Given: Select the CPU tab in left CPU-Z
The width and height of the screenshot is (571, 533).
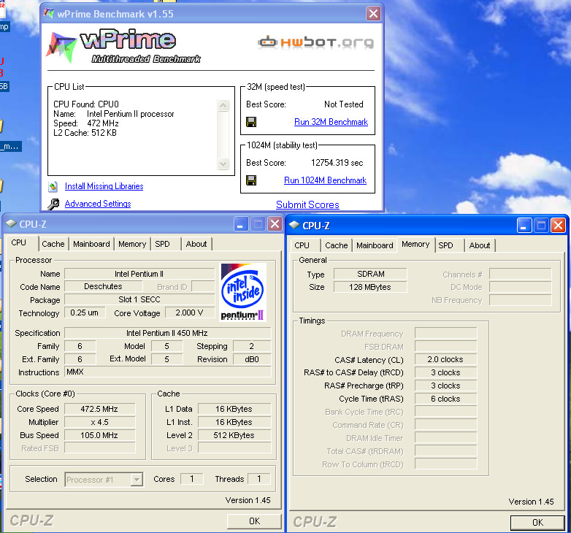Looking at the screenshot, I should pos(19,243).
